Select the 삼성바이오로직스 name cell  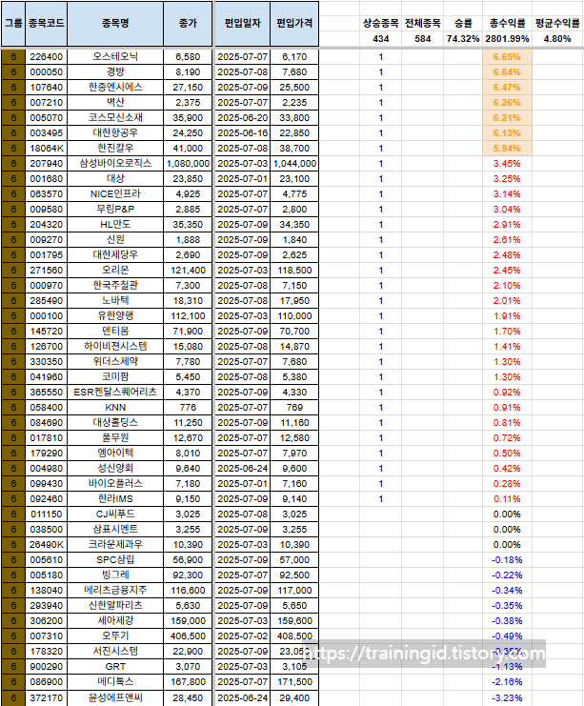click(115, 164)
